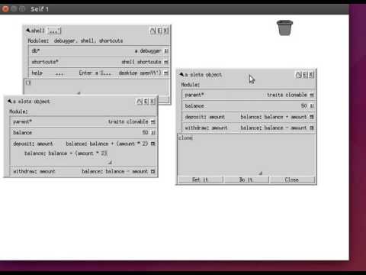Click the evaluator 'Close' button

point(292,180)
